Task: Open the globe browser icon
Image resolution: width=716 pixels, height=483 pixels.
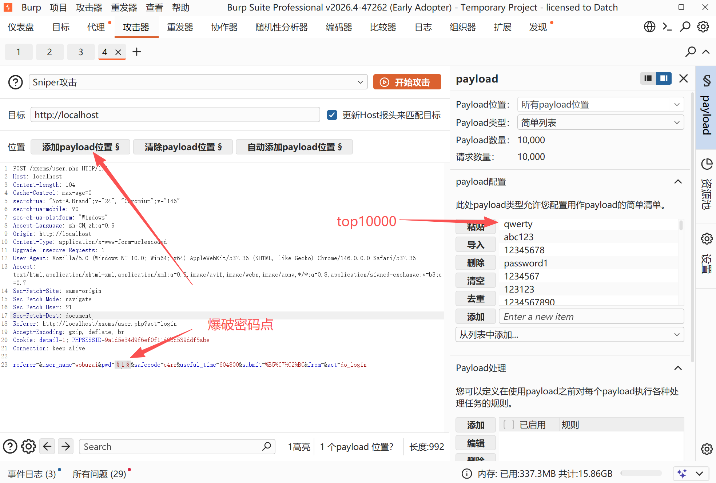Action: (649, 27)
